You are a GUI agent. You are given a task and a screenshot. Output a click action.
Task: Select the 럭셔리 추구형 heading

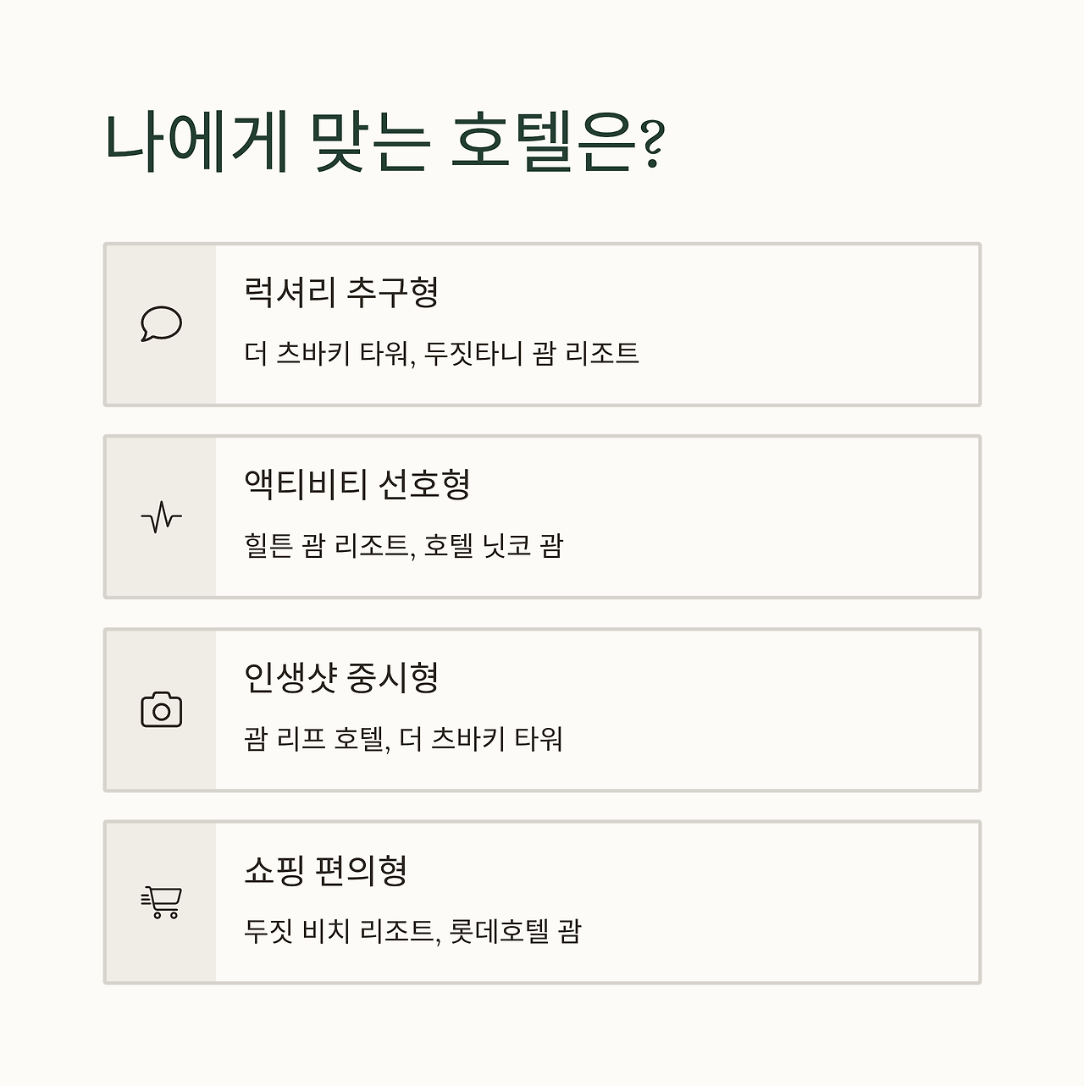pyautogui.click(x=341, y=293)
